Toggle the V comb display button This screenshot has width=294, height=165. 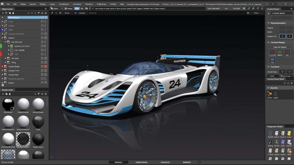(x=289, y=71)
